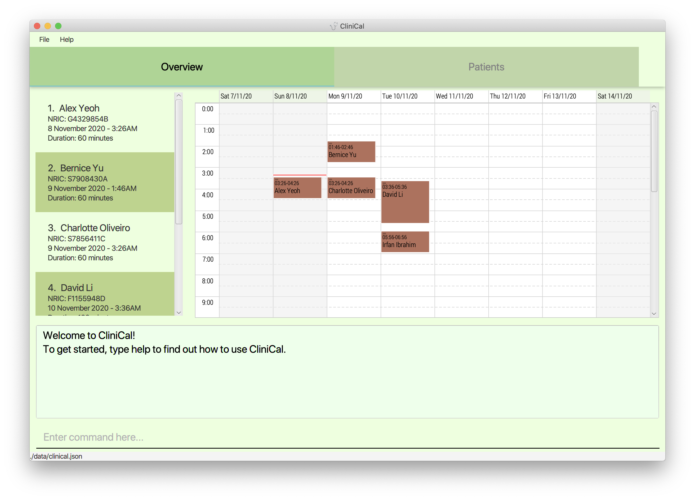Click the 0:00 time label

point(207,109)
